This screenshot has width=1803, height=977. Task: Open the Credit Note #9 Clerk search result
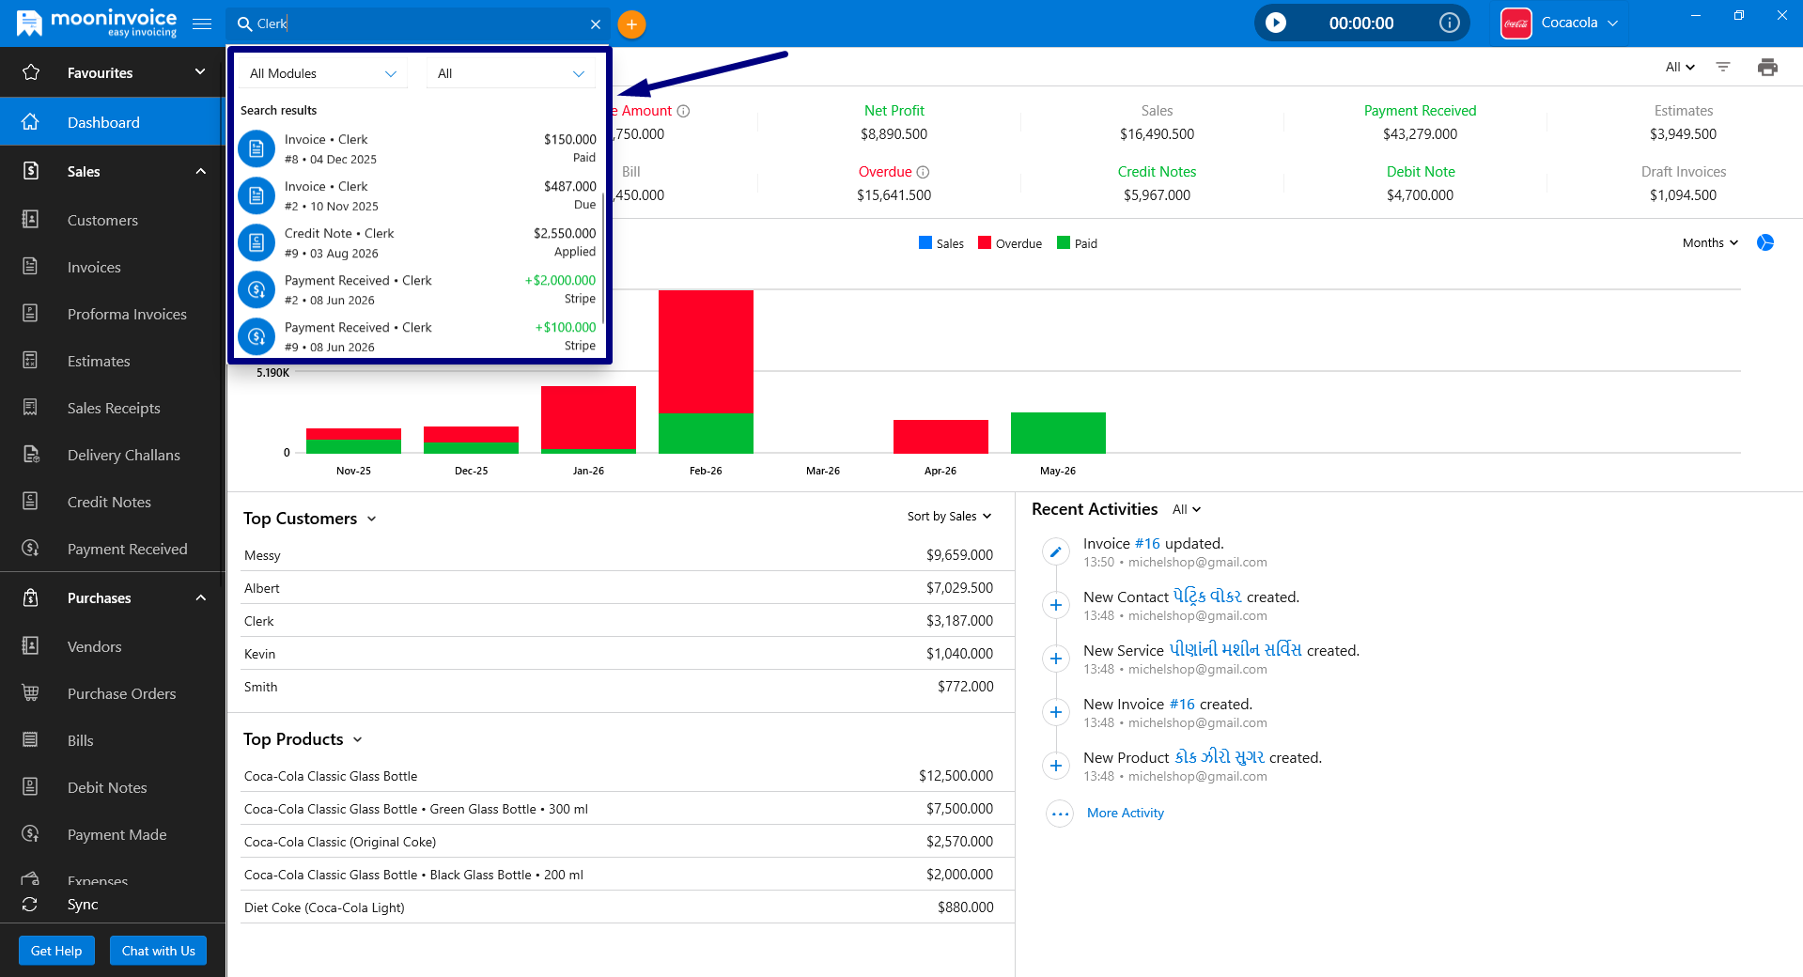[x=417, y=242]
